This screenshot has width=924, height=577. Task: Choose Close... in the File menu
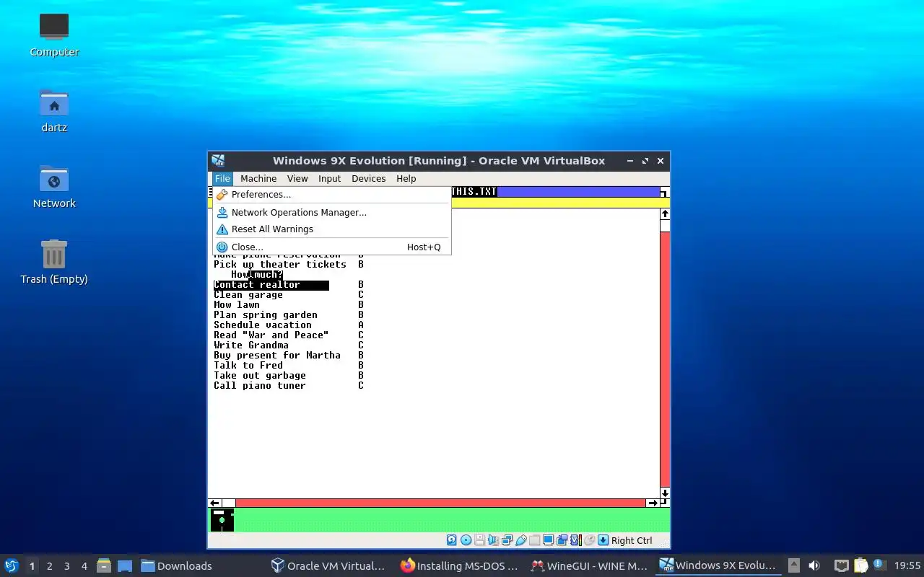(331, 247)
